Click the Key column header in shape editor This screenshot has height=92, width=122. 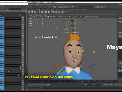tap(25, 11)
